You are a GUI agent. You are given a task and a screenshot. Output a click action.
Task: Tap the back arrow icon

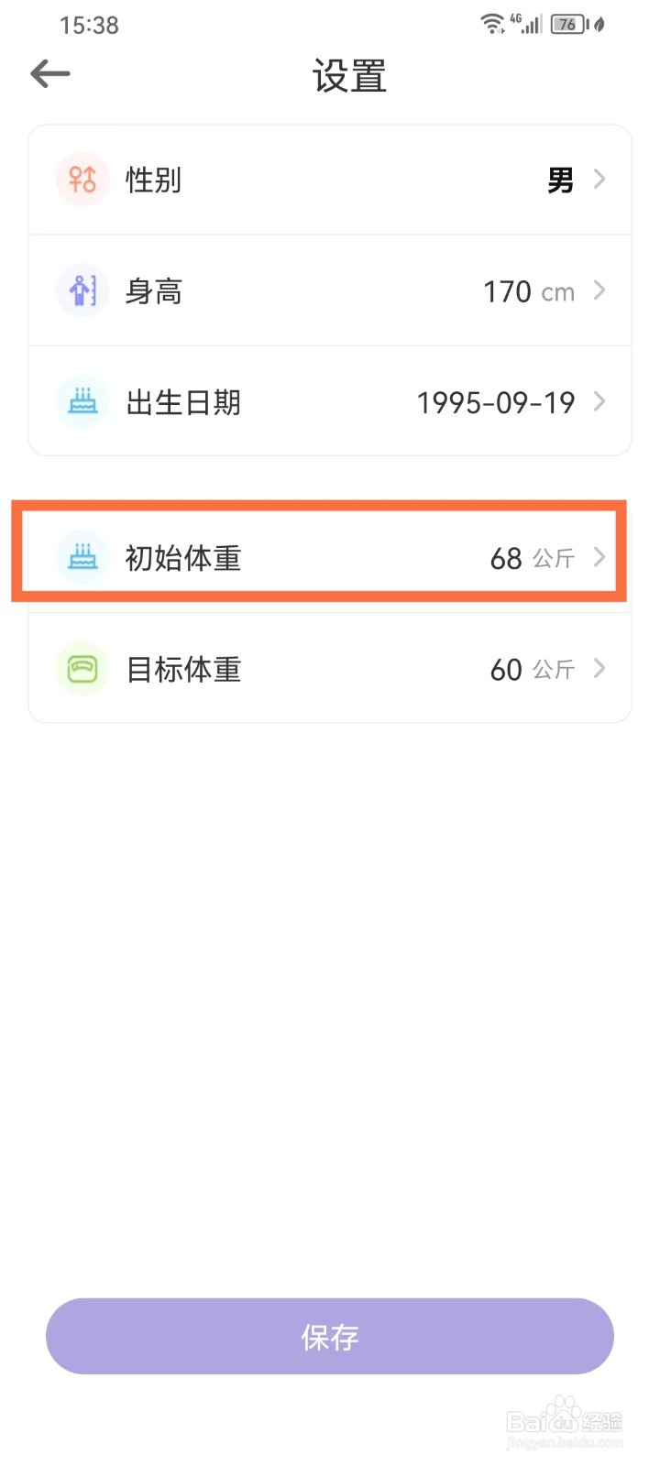[50, 74]
